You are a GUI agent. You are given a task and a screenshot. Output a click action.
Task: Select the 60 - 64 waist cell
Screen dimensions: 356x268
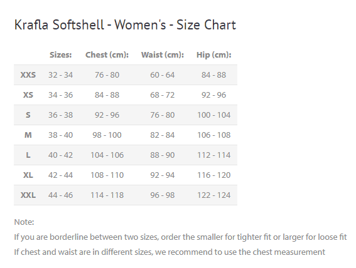(163, 75)
